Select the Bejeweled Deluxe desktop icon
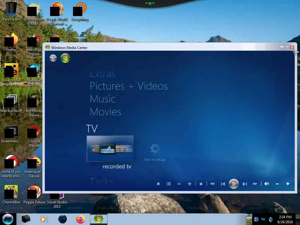300x225 pixels. pos(34,75)
